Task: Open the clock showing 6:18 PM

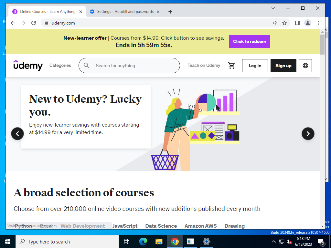Action: (303, 242)
